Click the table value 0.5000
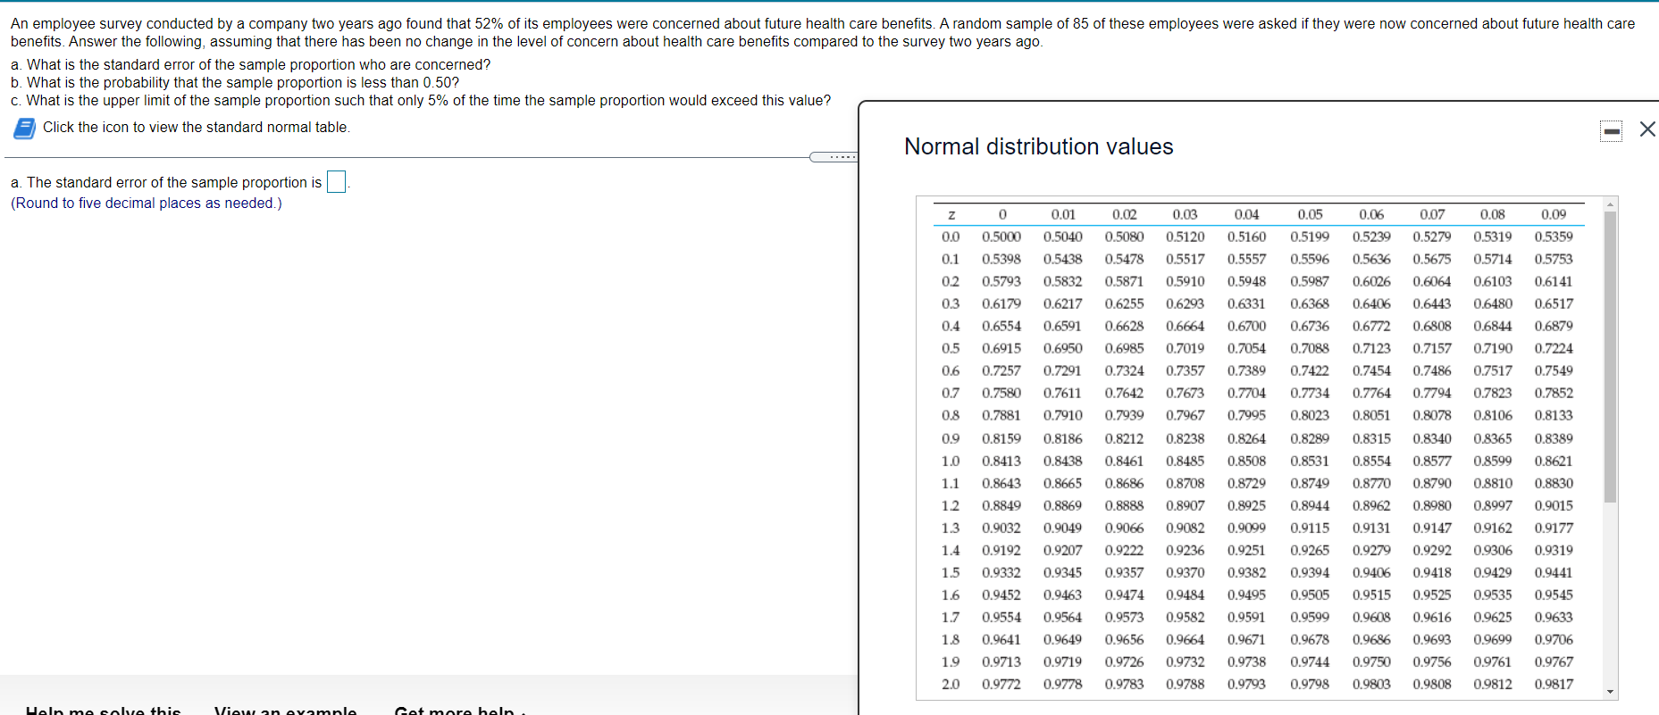Viewport: 1659px width, 715px height. point(1001,237)
